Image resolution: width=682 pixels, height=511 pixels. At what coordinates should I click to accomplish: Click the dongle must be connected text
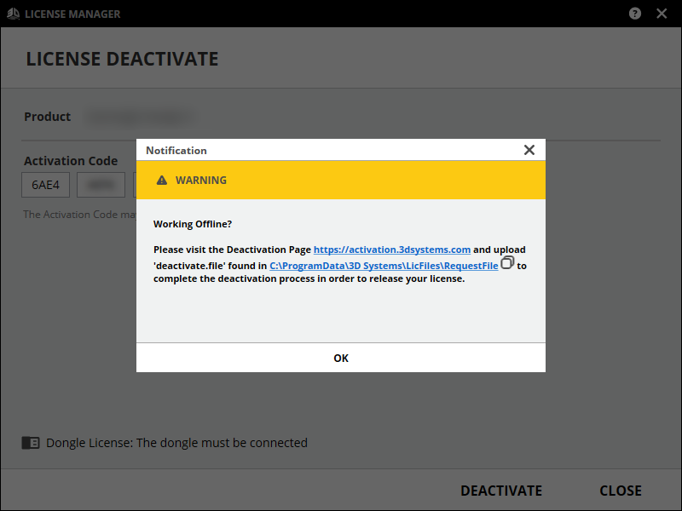tap(176, 443)
